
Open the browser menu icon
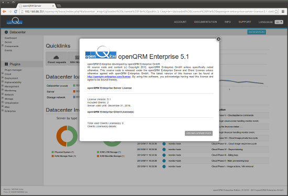(283, 11)
